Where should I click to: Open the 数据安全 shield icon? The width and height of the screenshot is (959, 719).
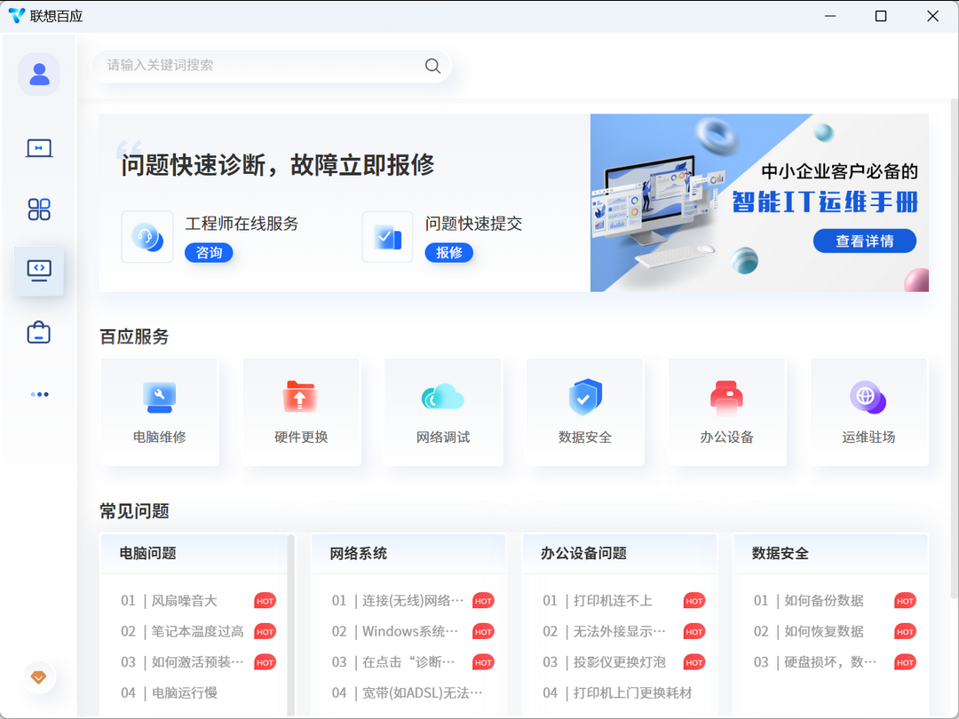click(x=584, y=397)
